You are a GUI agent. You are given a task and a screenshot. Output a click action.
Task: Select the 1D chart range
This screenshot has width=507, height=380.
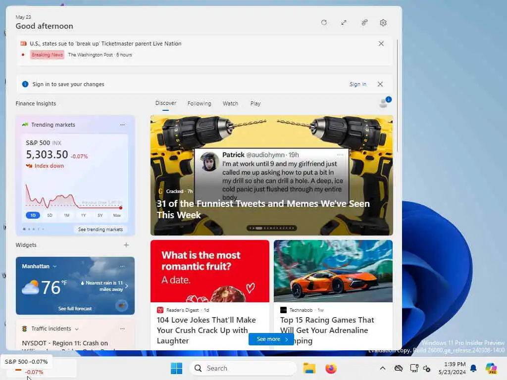tap(33, 215)
